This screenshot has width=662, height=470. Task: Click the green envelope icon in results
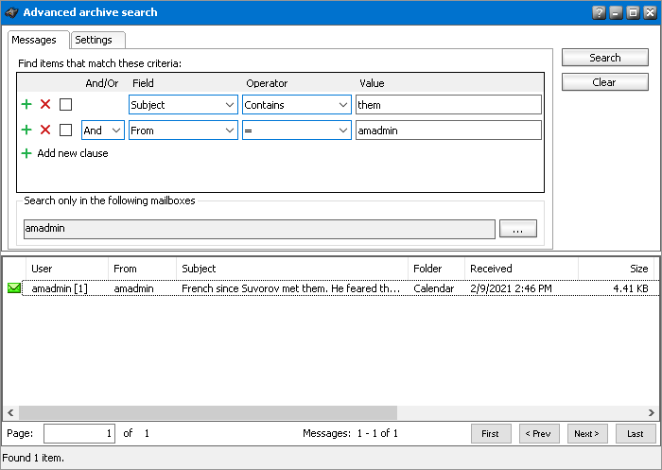14,288
